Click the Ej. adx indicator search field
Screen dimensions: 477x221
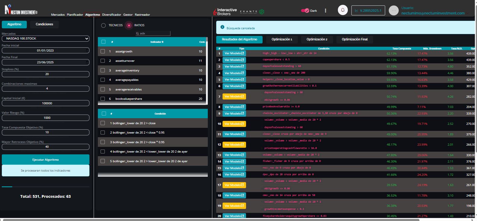pyautogui.click(x=153, y=33)
